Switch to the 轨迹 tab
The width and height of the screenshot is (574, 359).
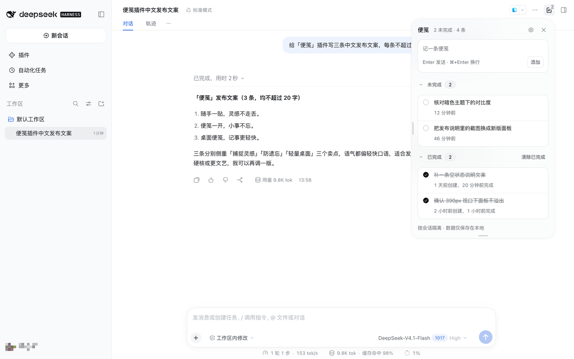(151, 23)
